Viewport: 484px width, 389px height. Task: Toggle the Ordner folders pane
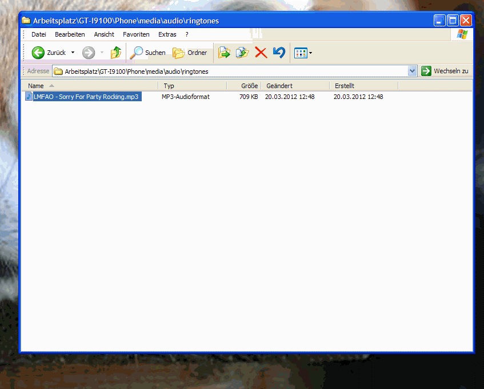pos(190,53)
